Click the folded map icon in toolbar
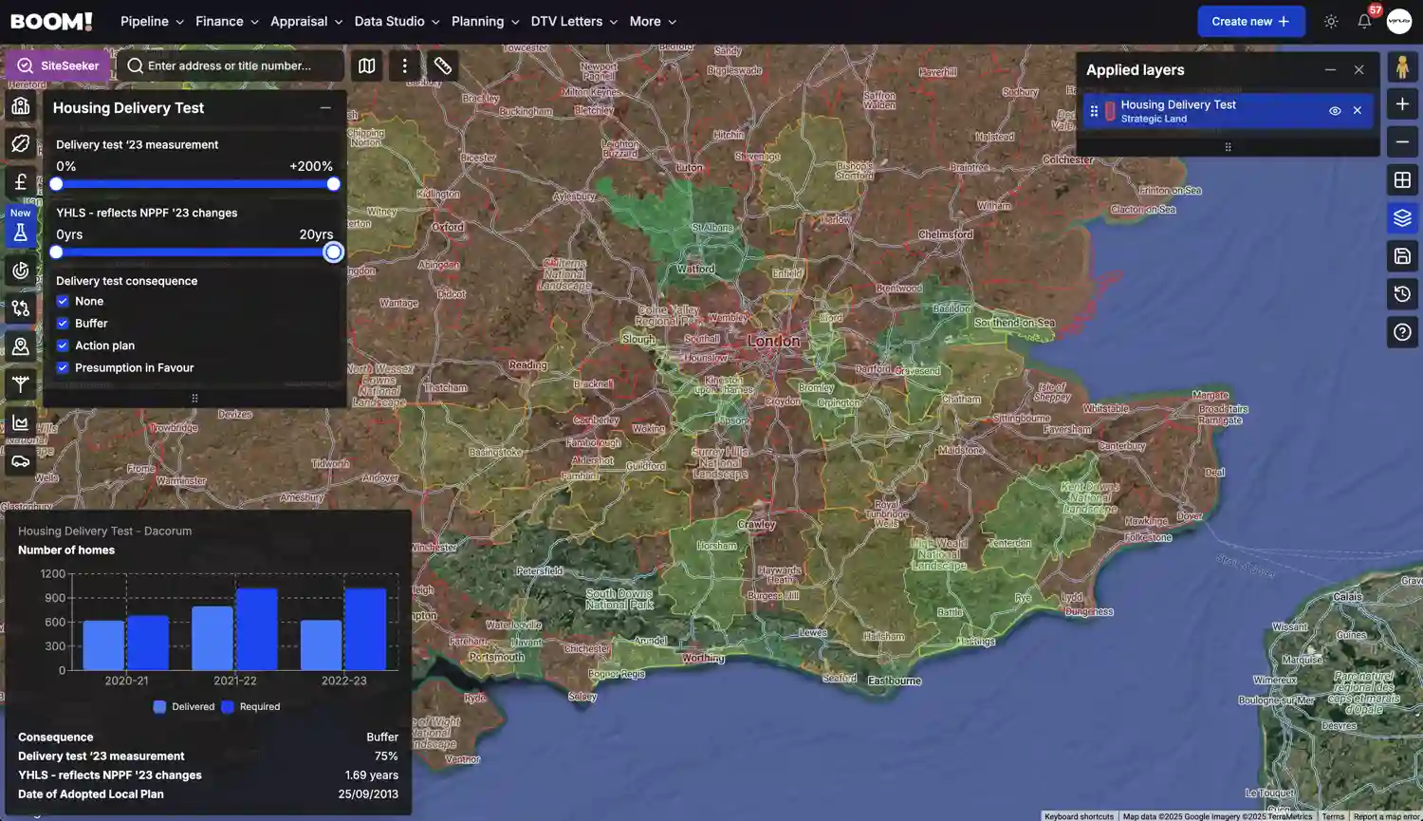The image size is (1423, 821). click(366, 65)
